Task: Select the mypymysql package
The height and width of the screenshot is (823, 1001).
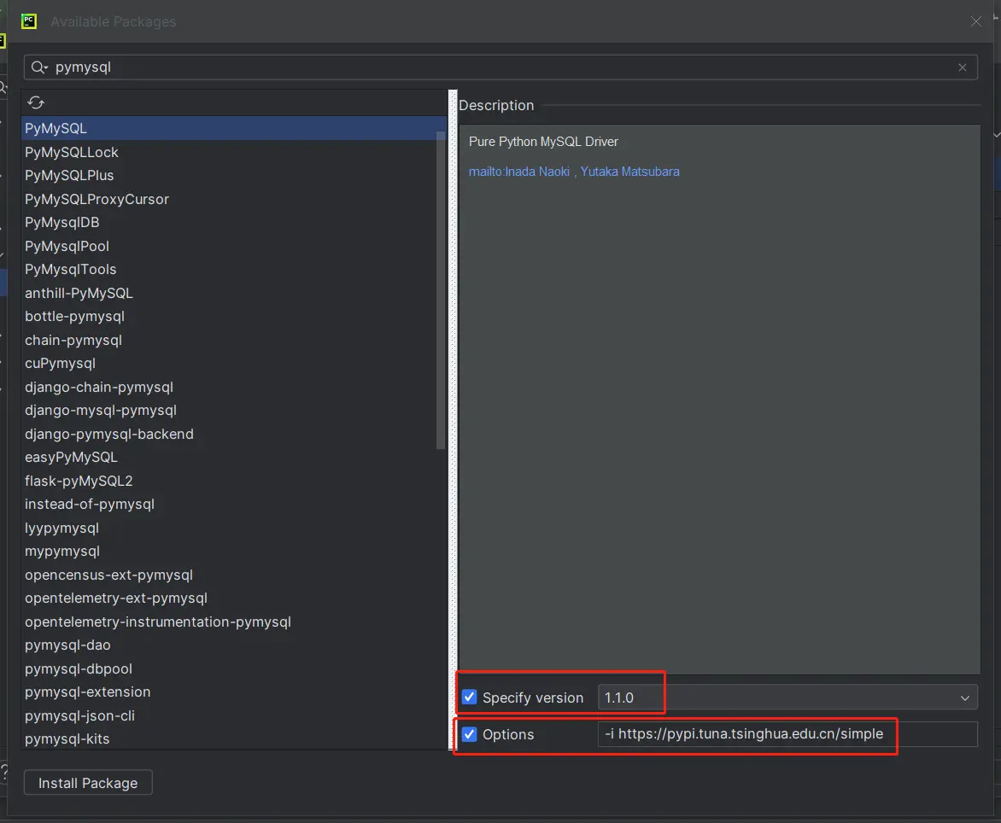Action: click(x=234, y=552)
